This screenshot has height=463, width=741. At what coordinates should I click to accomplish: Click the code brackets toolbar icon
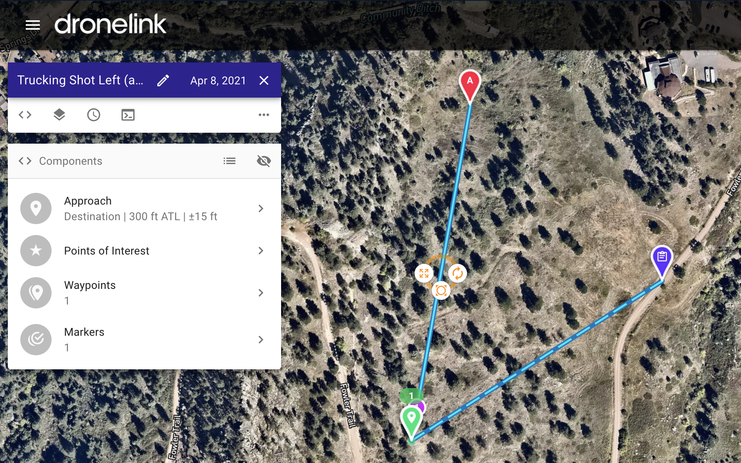pos(25,115)
